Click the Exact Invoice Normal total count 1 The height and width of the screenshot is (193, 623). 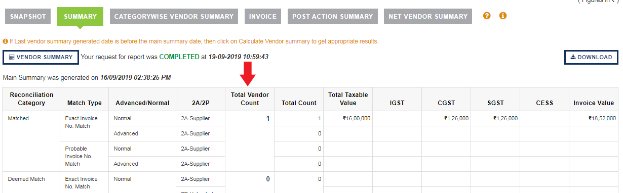click(320, 118)
